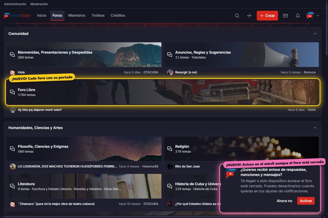Screen dimensions: 328x218
Task: Select the Foros tab
Action: click(57, 16)
